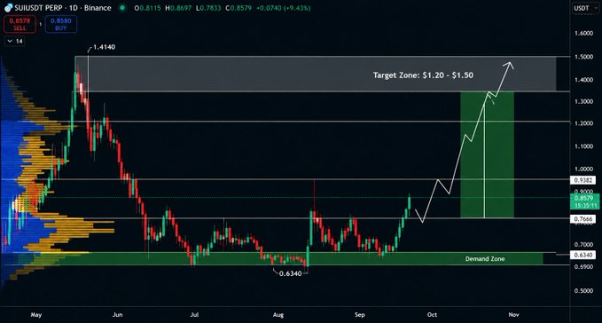
Task: Click the red 0.8578 SELL button
Action: 20,24
